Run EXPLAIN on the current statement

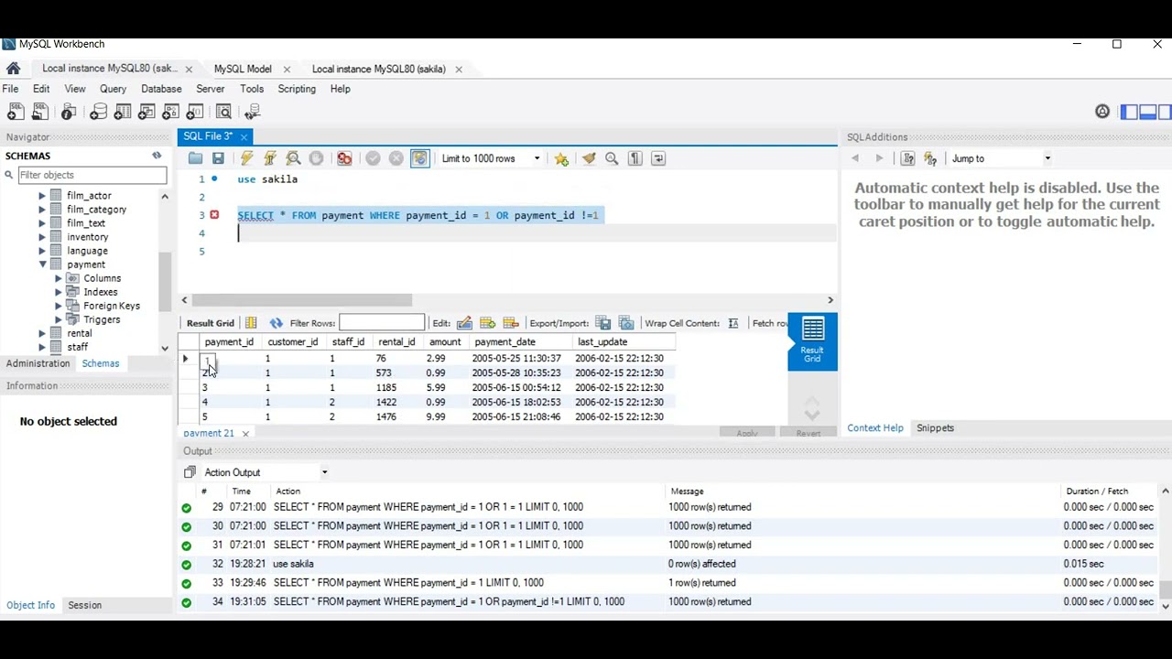pos(293,158)
